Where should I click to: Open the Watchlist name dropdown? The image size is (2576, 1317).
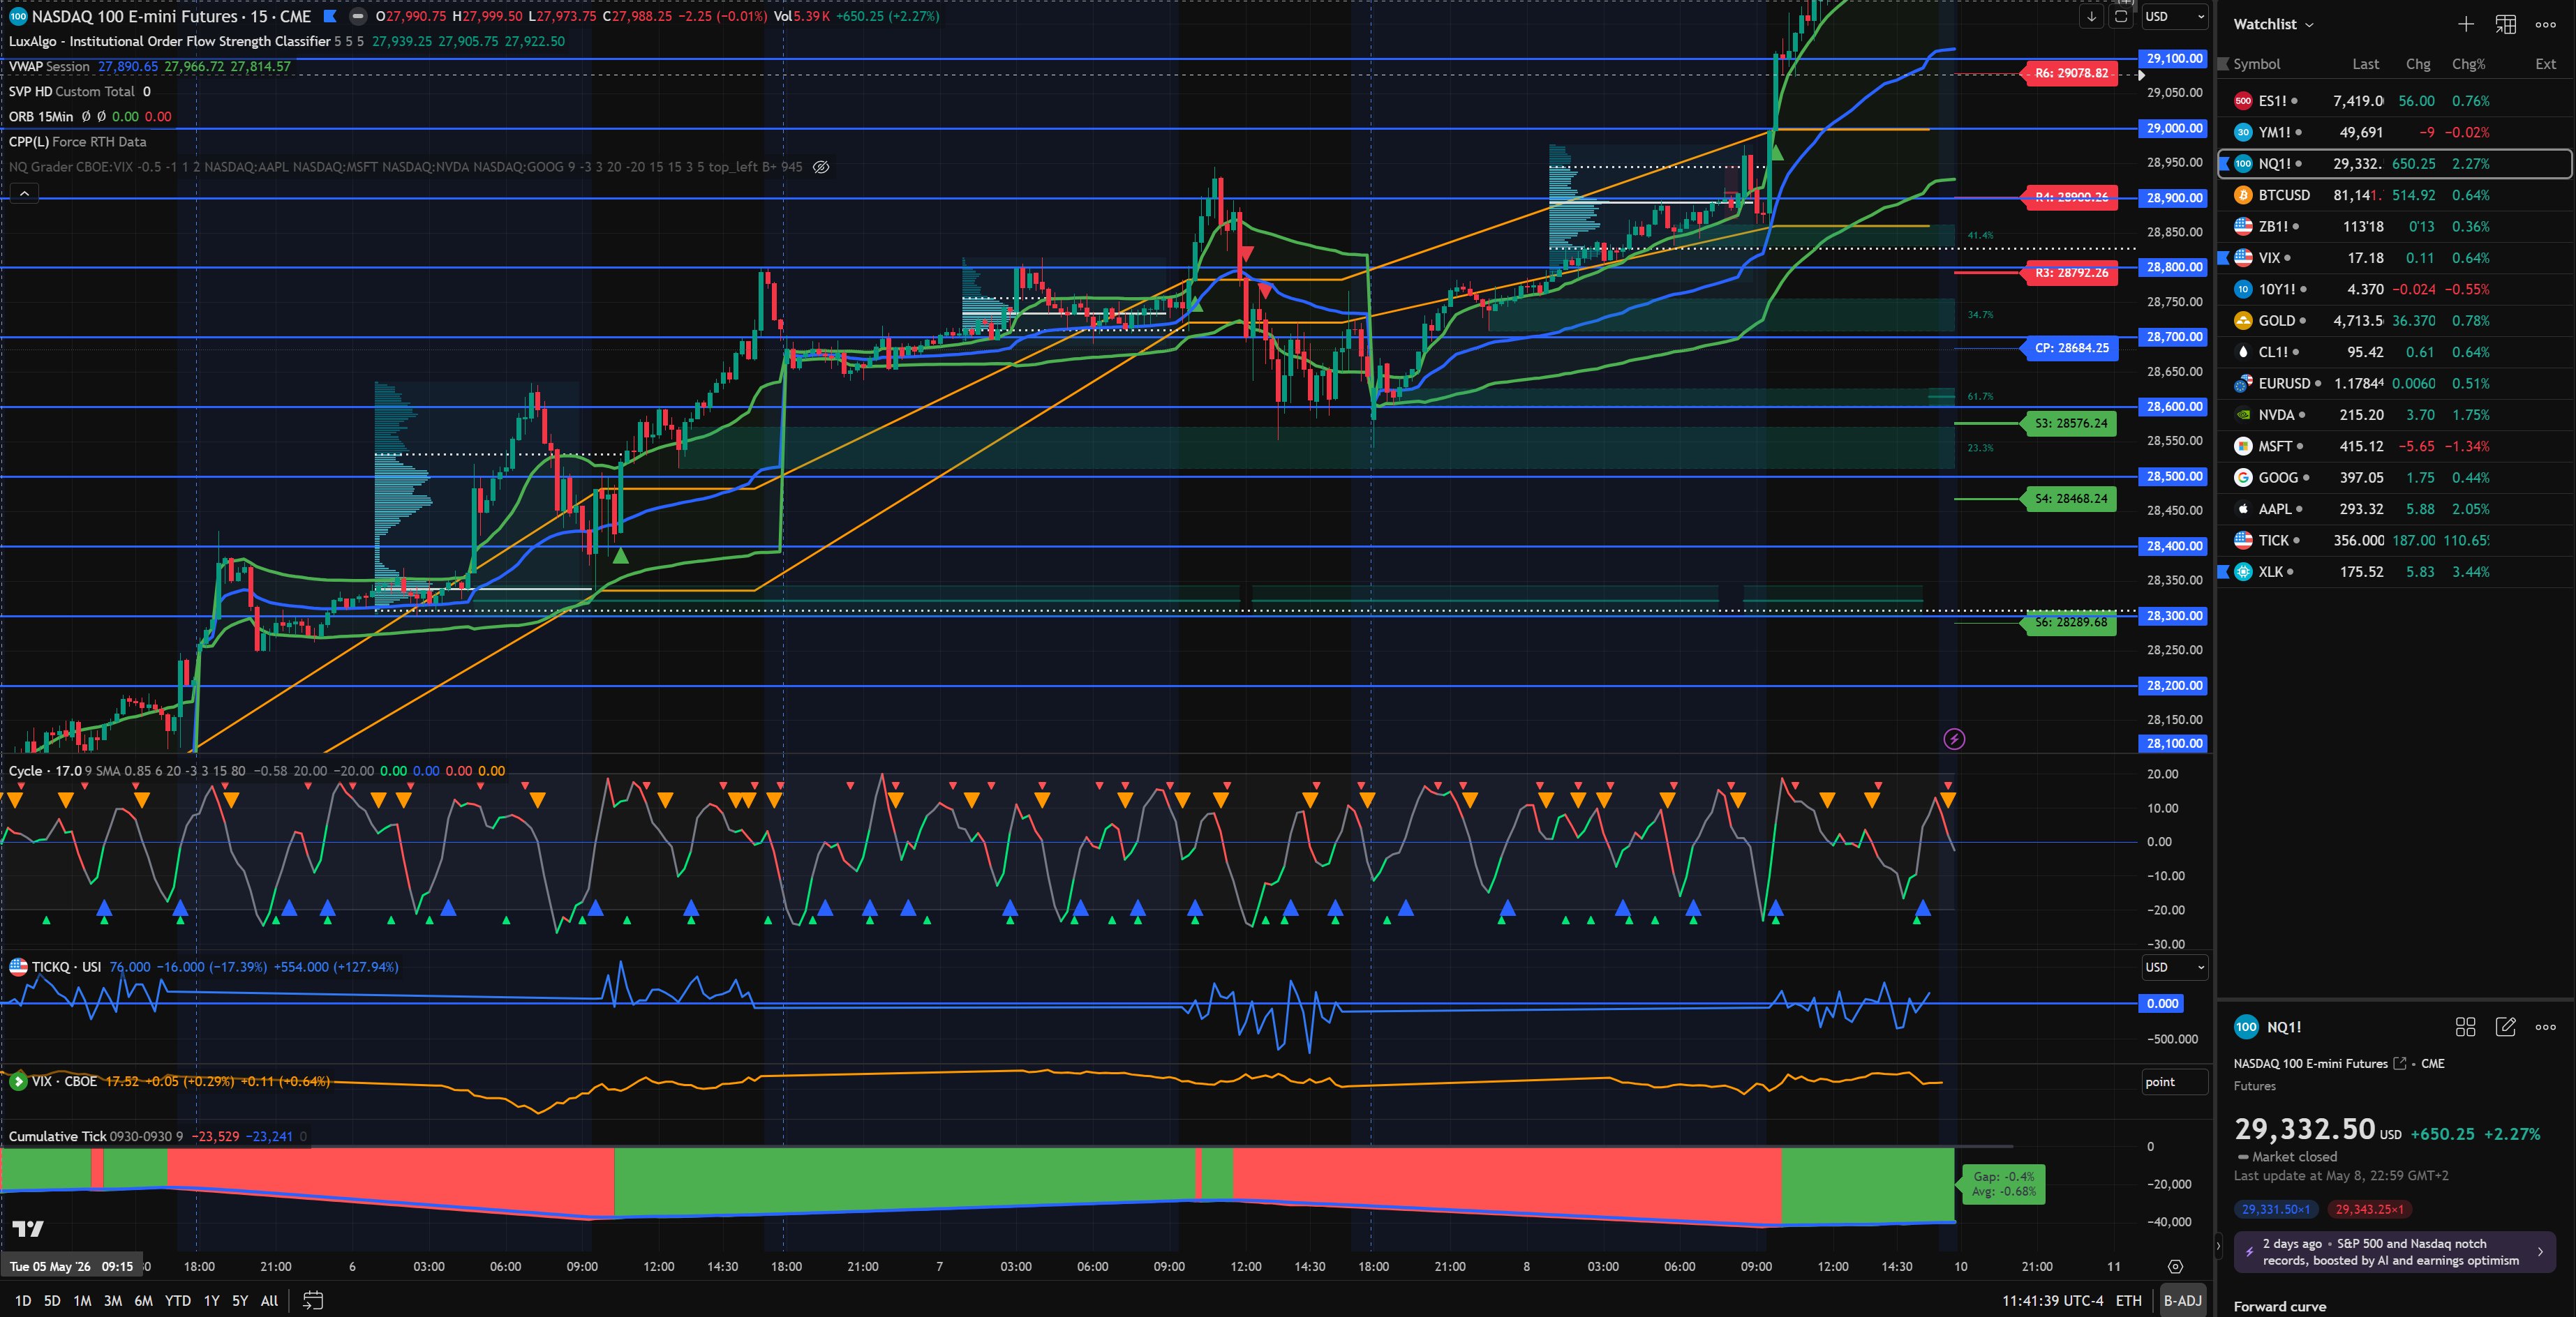pos(2273,24)
